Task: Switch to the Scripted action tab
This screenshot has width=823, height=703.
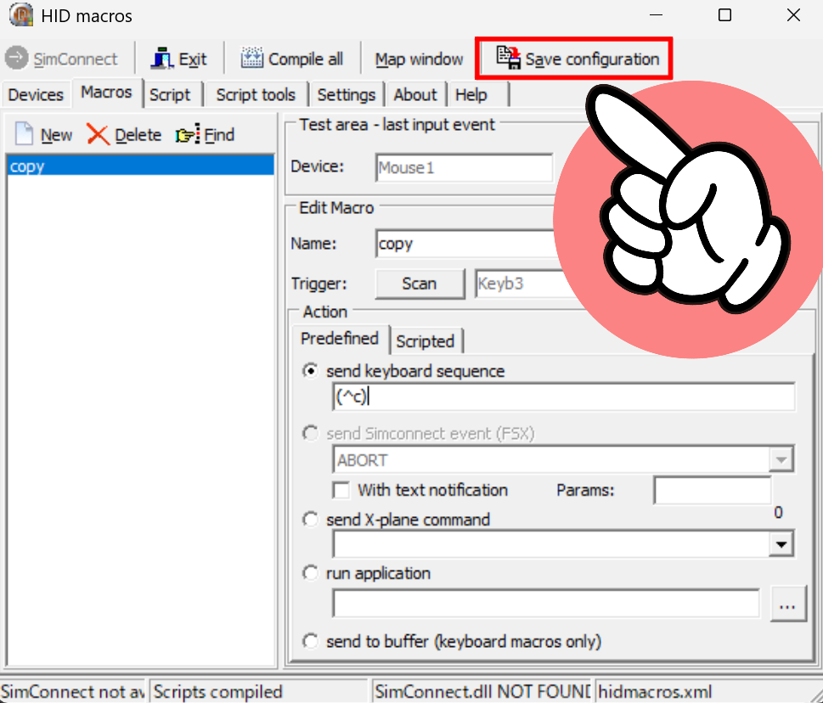Action: (425, 341)
